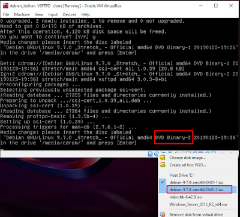Click 'Unpacking ssl-cert (1.0.39)' line
240x217 pixels.
click(x=46, y=106)
